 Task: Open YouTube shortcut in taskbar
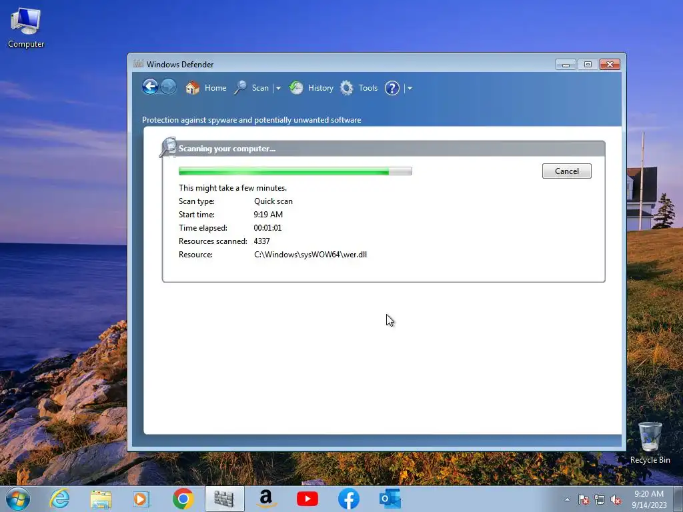(x=307, y=499)
